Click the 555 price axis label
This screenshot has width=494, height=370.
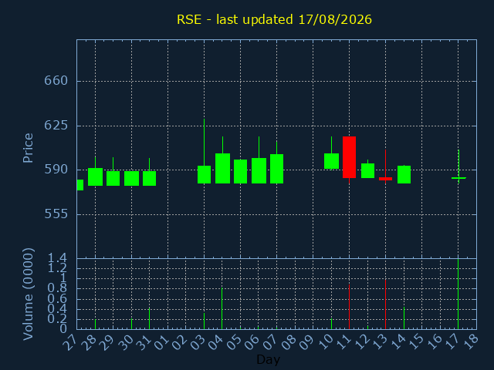tap(56, 214)
